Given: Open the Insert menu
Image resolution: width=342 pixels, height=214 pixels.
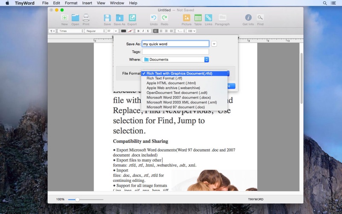Looking at the screenshot, I should click(x=87, y=3).
